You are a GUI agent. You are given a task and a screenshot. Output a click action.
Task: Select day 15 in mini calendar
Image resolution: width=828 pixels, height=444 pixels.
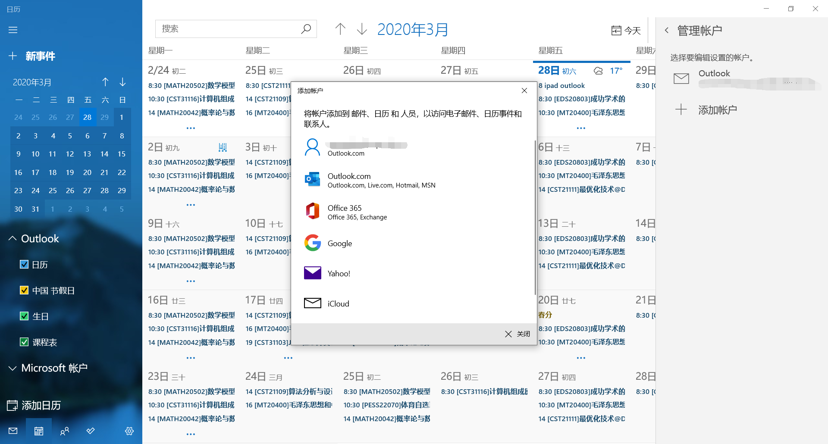[x=122, y=154]
